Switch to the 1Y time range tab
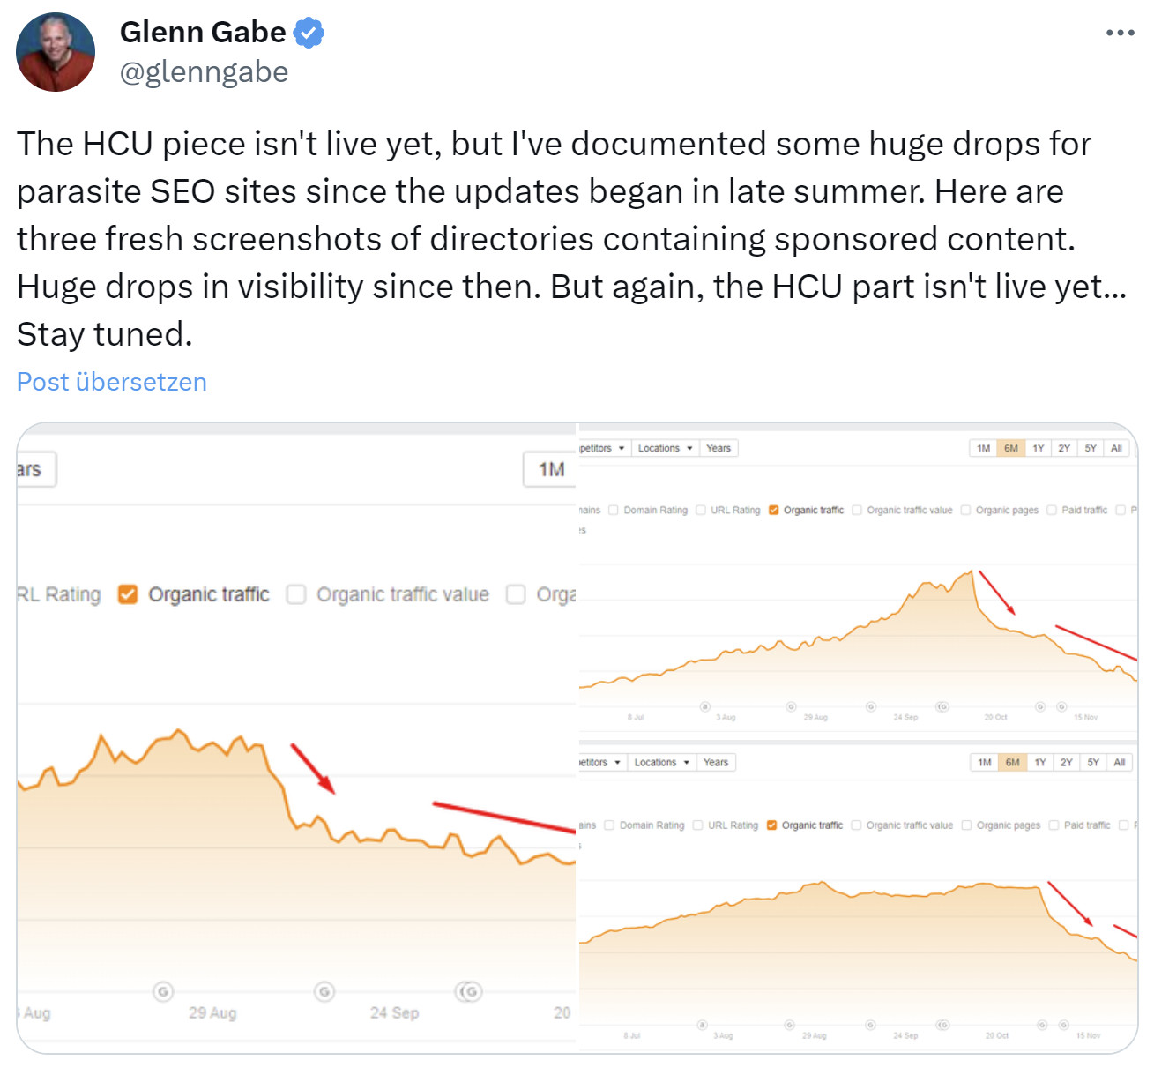Screen dimensions: 1169x1075 [1038, 448]
